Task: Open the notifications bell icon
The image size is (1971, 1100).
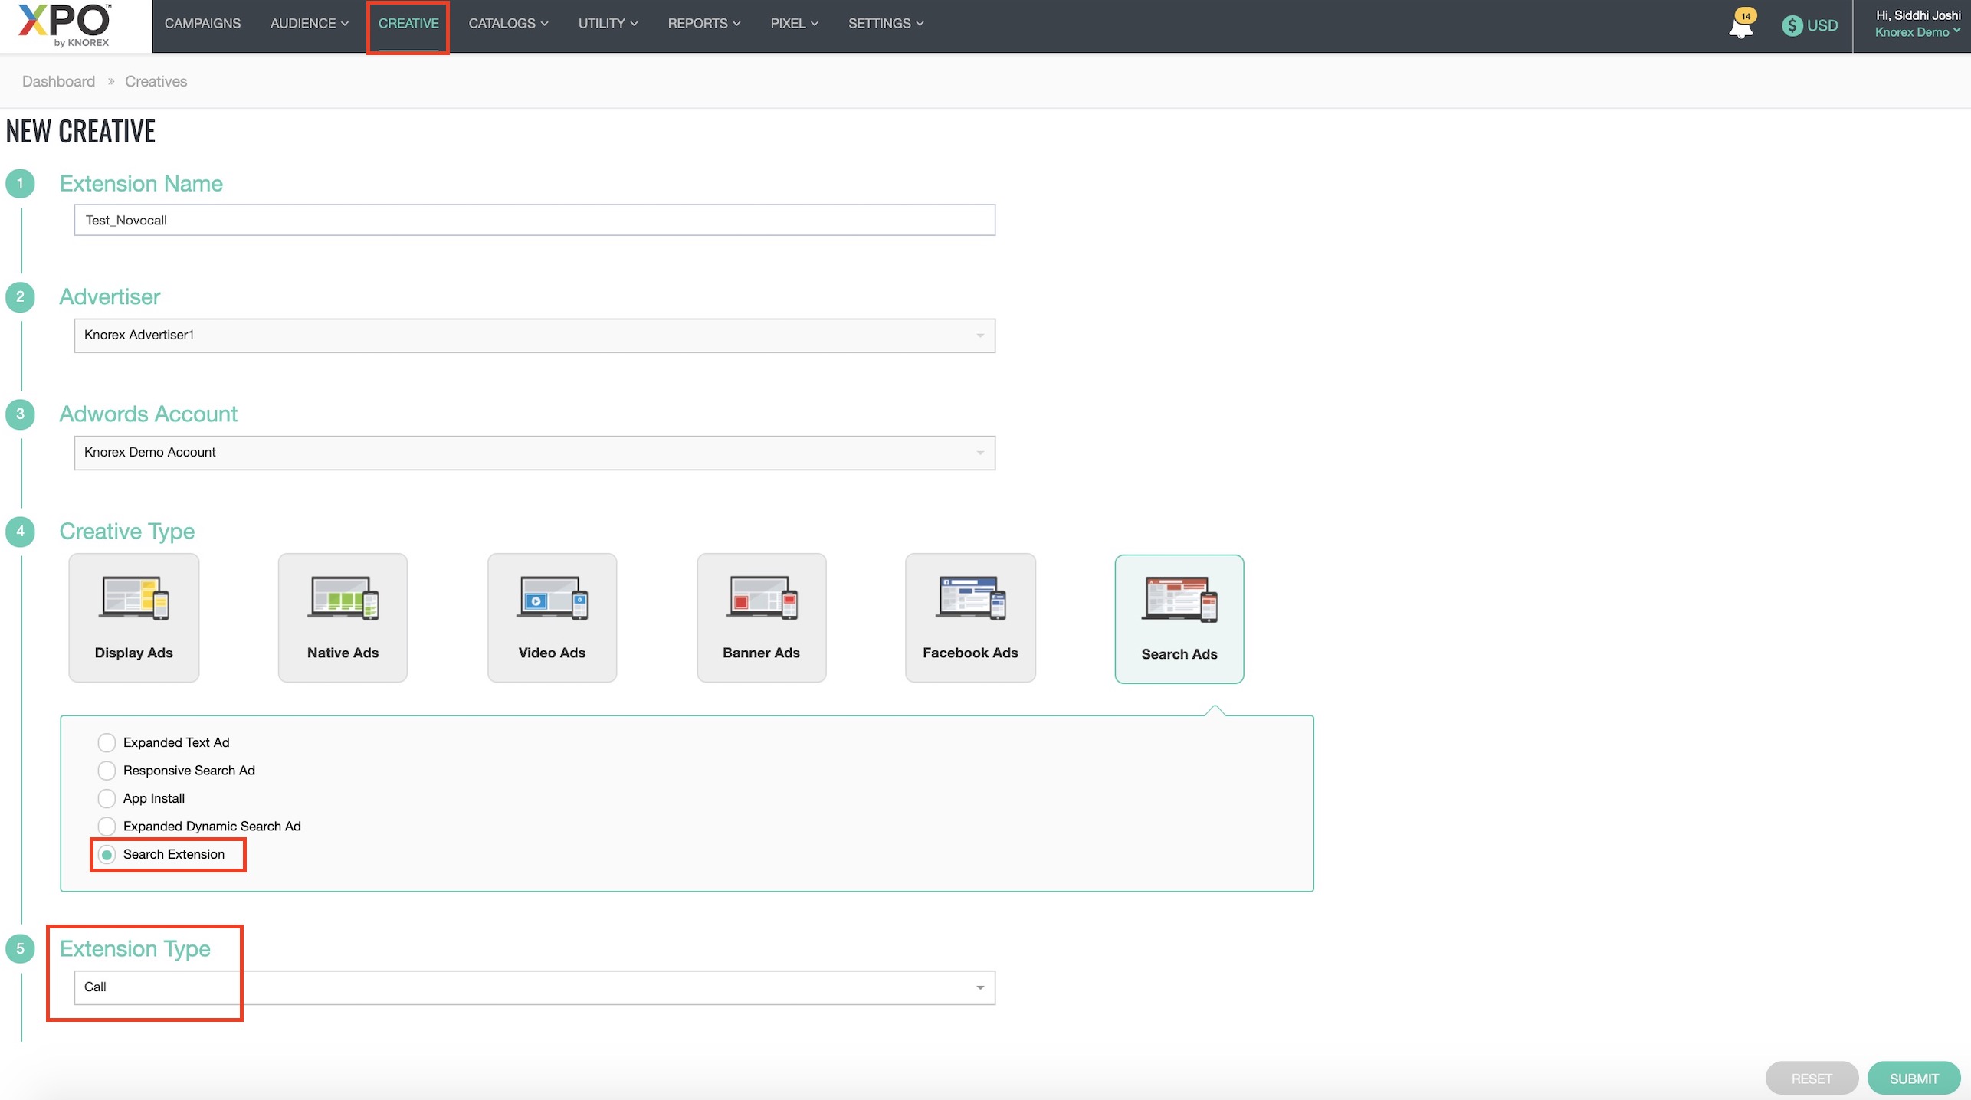Action: [x=1740, y=27]
